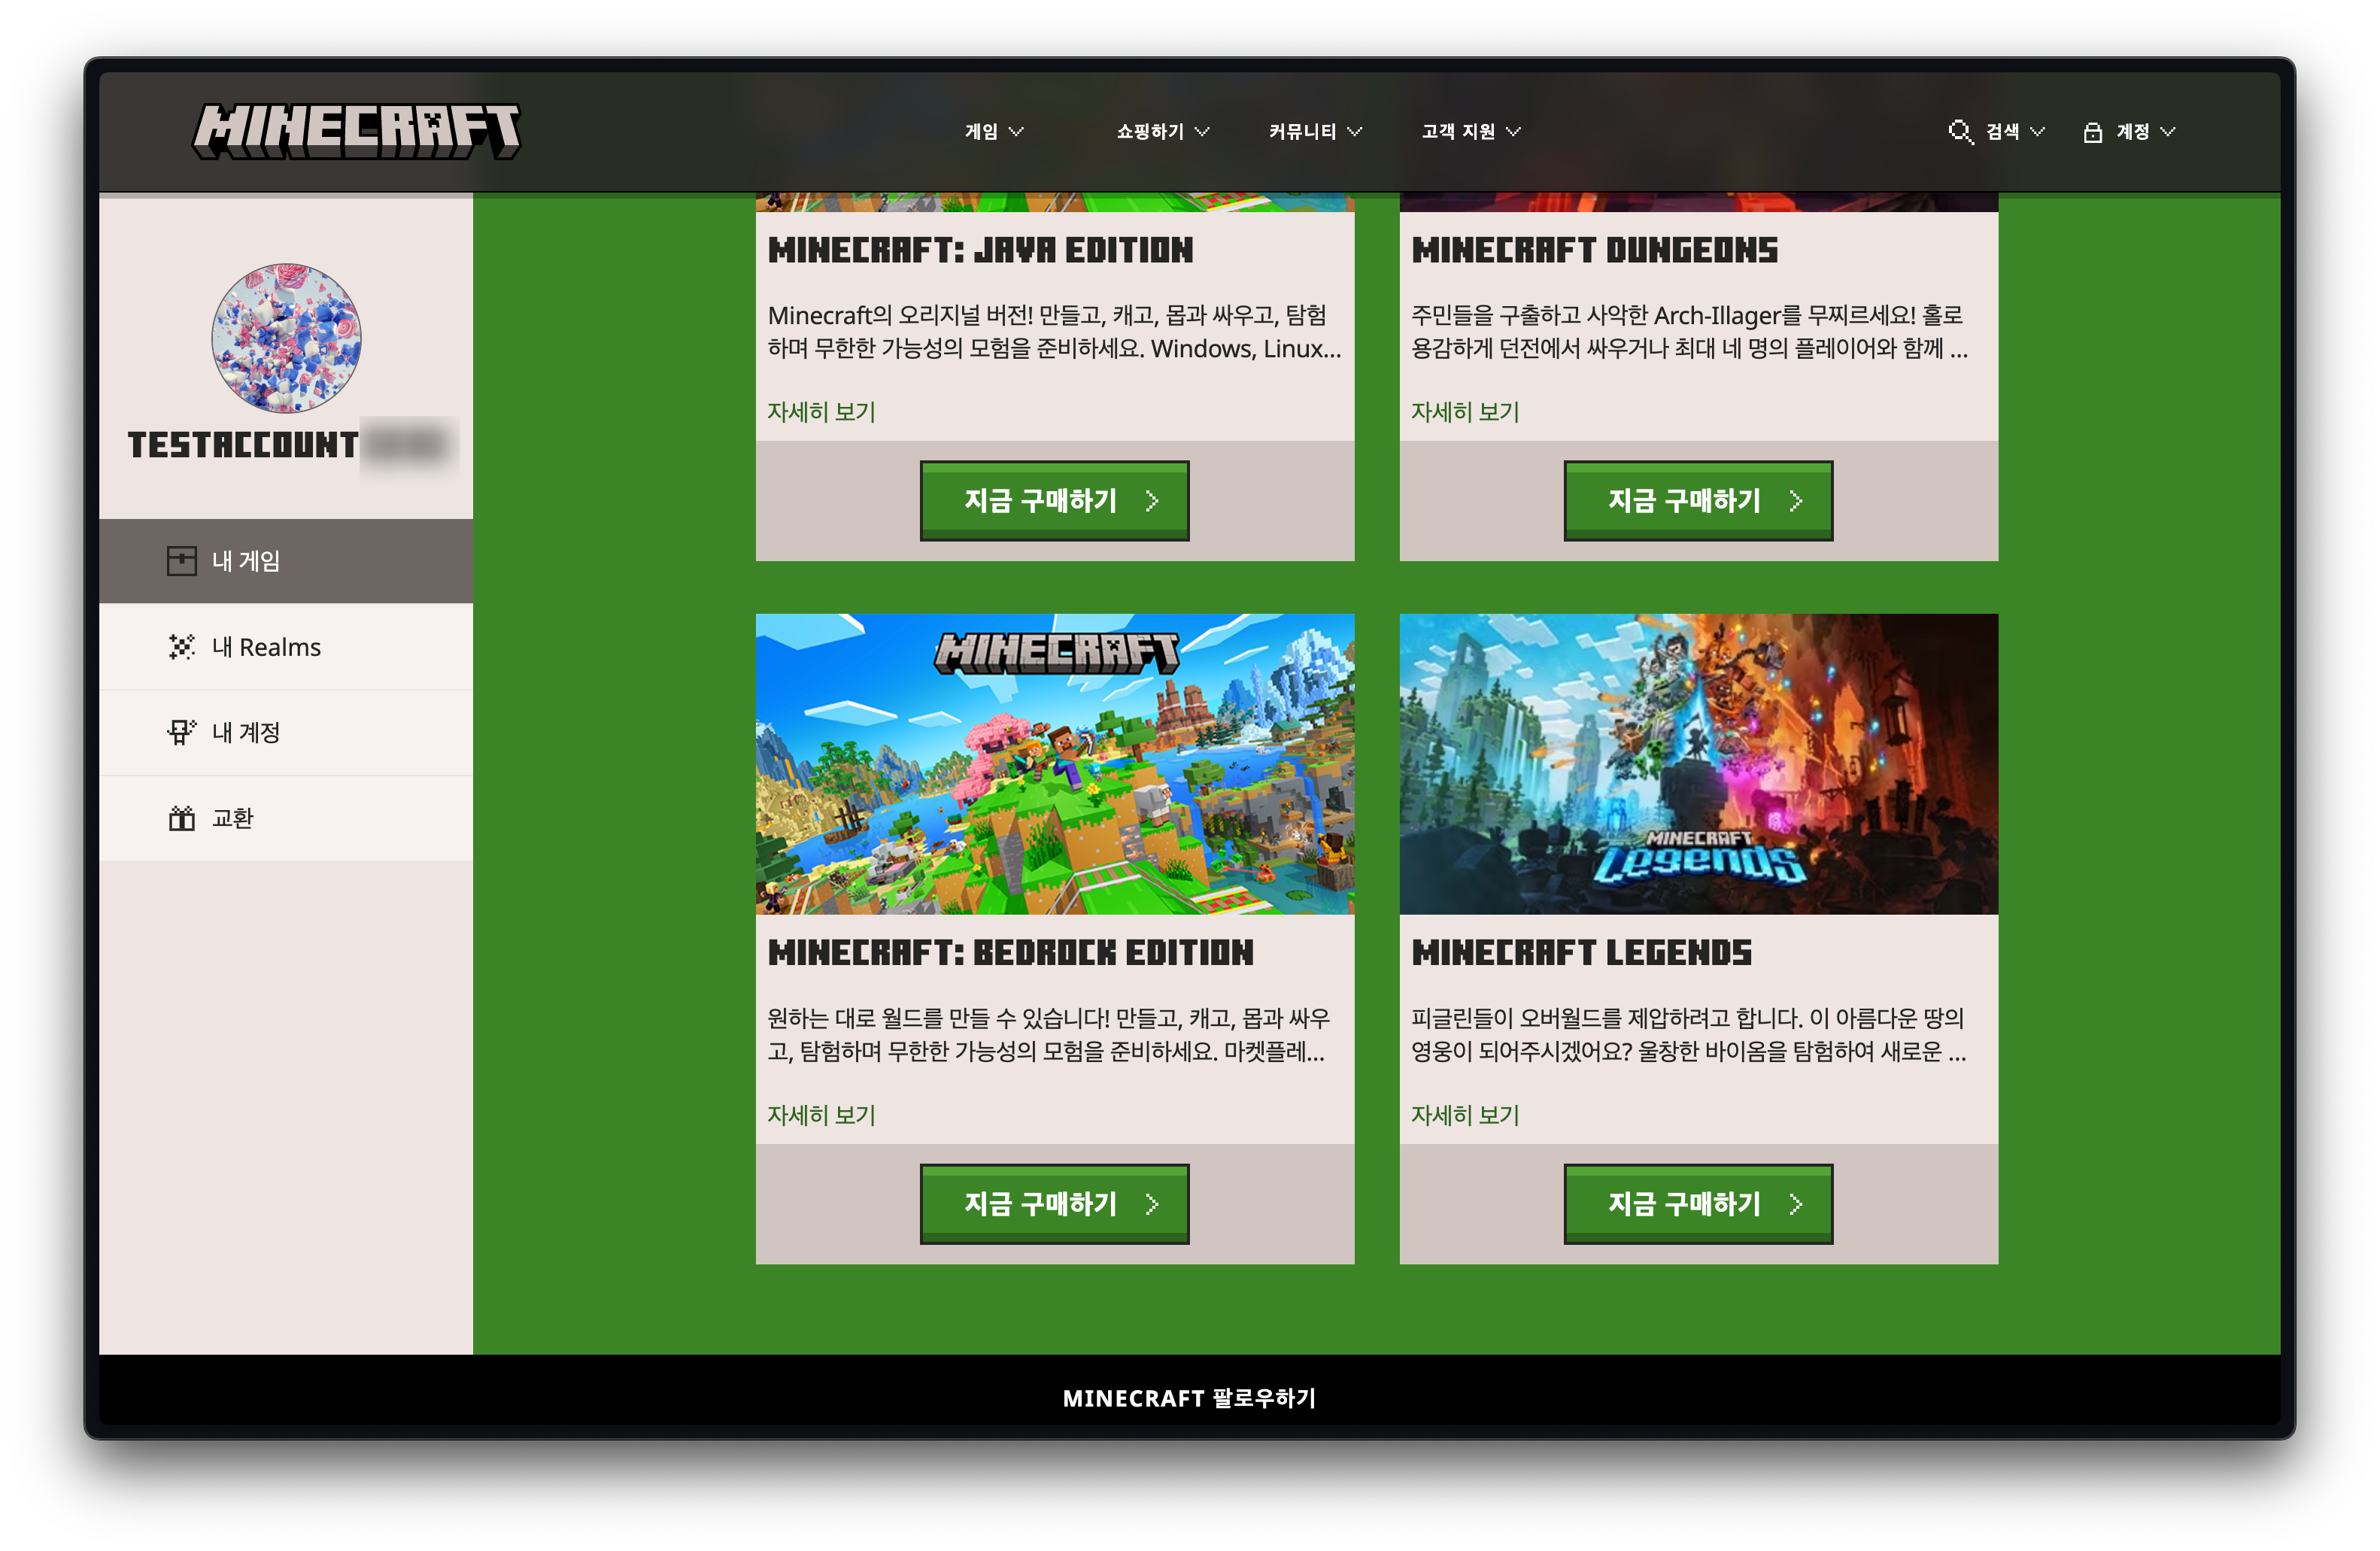The width and height of the screenshot is (2380, 1551).
Task: Open the 검색 menu label
Action: 2002,132
